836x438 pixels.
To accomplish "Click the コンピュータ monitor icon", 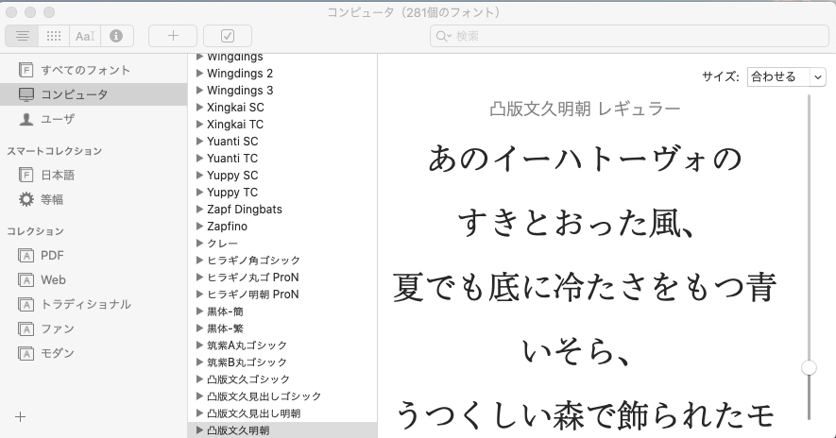I will click(x=26, y=94).
